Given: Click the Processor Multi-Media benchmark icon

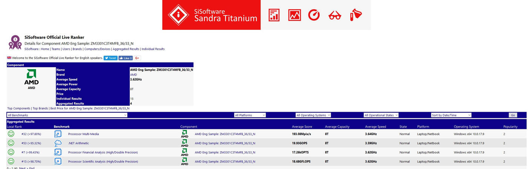Looking at the screenshot, I should (x=58, y=134).
